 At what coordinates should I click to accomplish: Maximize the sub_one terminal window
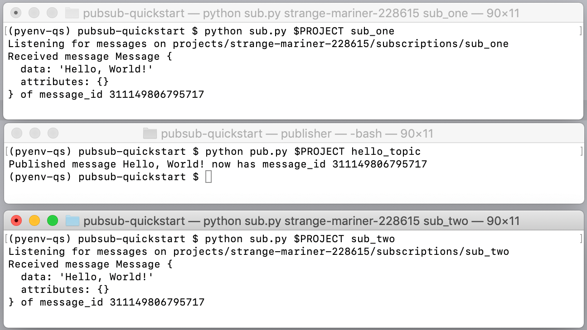53,13
